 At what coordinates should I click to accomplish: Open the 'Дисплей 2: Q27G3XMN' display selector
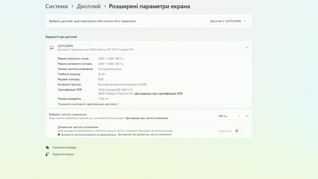[228, 21]
